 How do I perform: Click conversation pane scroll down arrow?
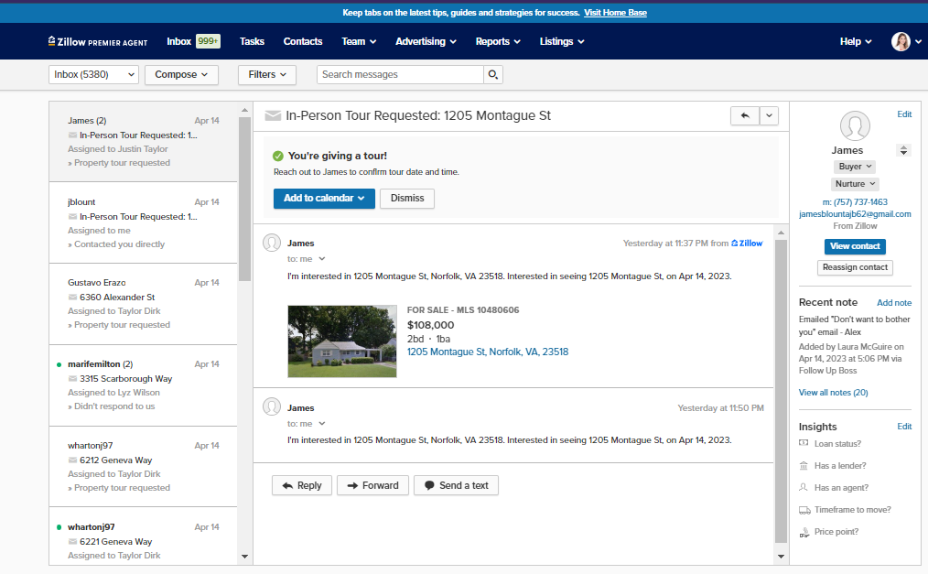[x=781, y=557]
